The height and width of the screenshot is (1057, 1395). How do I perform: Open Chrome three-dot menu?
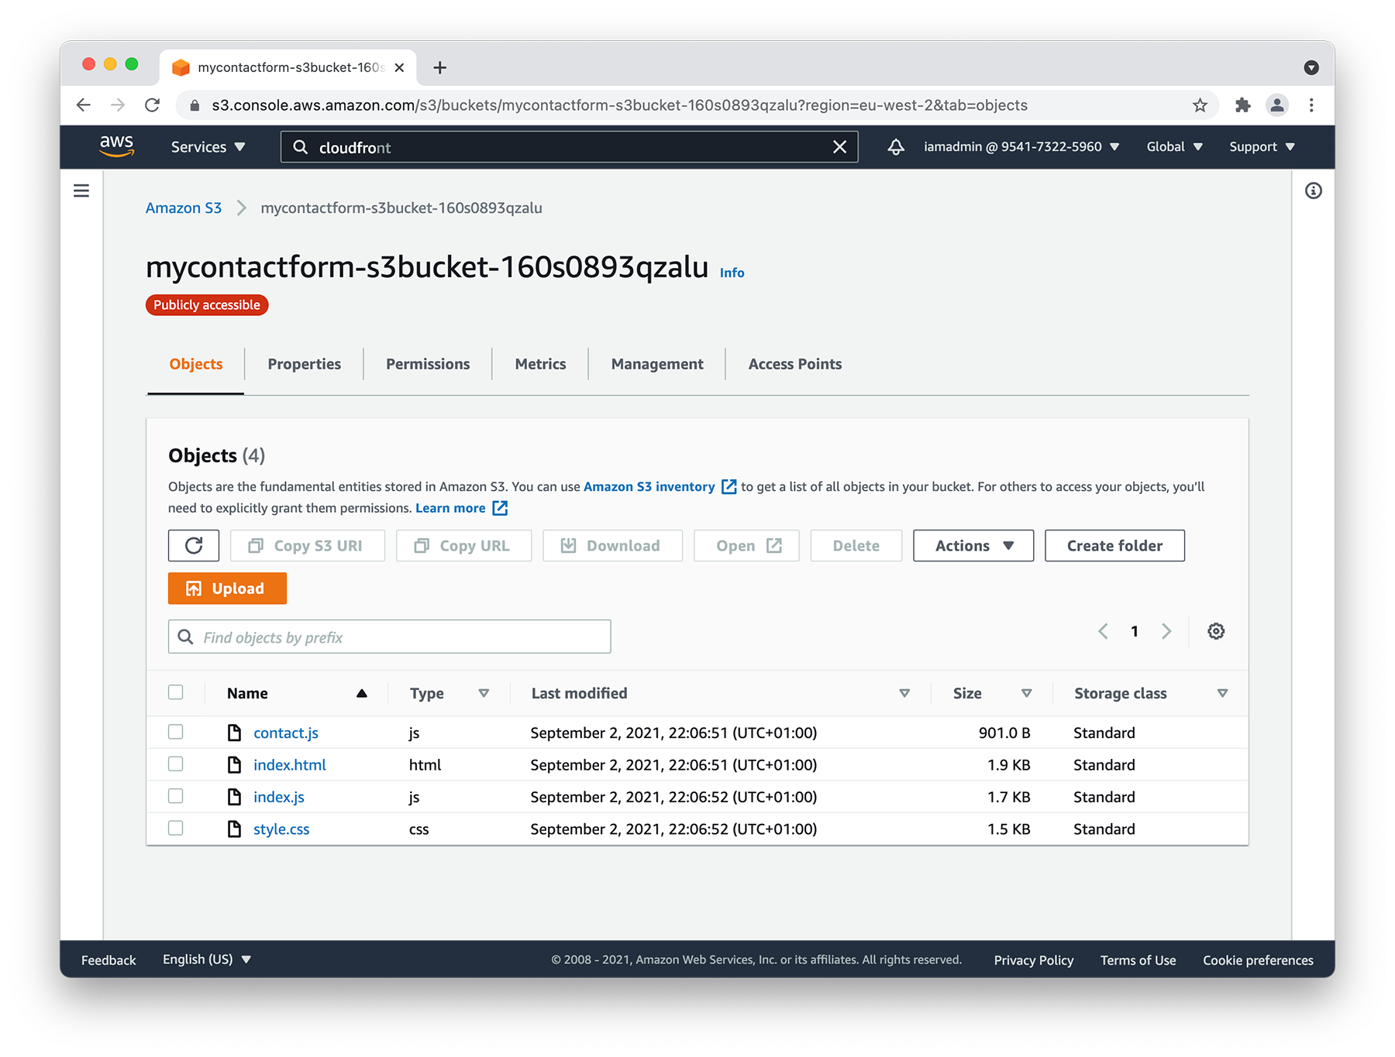[1311, 105]
